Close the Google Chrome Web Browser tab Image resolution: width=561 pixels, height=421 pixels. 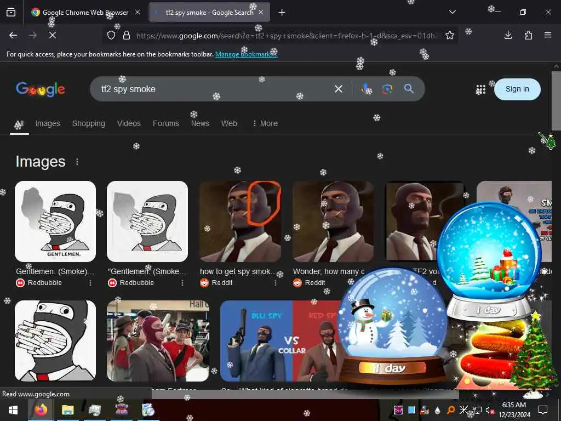point(138,12)
